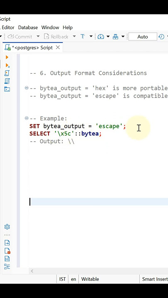Image resolution: width=168 pixels, height=298 pixels.
Task: Expand the Commit dropdown arrow
Action: (38, 36)
